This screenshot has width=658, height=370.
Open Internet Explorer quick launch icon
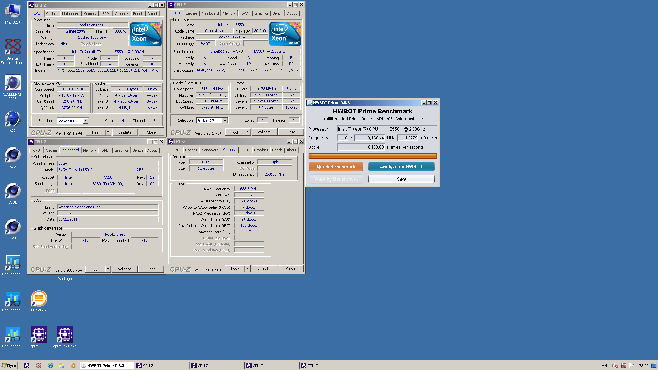(50, 366)
